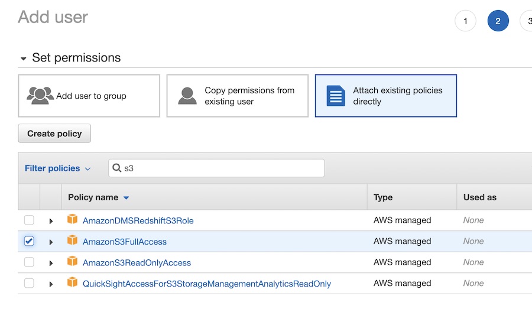This screenshot has width=532, height=309.
Task: Click step 2 indicator
Action: pos(498,21)
